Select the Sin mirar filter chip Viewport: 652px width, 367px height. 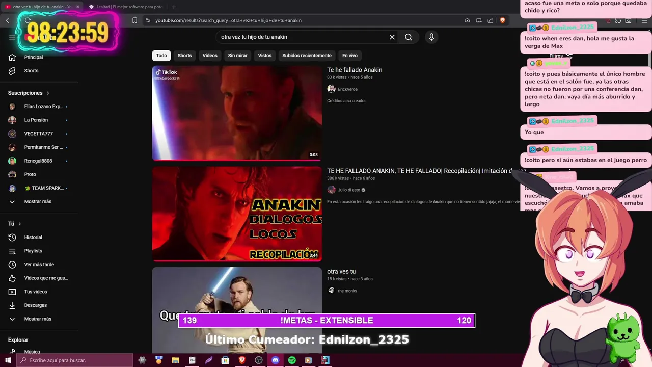point(237,56)
